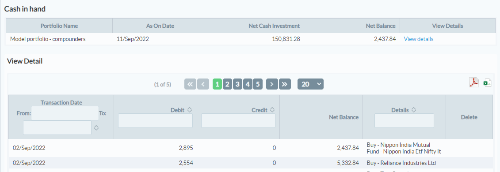Open the rows-per-page dropdown showing 20
This screenshot has width=500, height=172.
[x=310, y=84]
